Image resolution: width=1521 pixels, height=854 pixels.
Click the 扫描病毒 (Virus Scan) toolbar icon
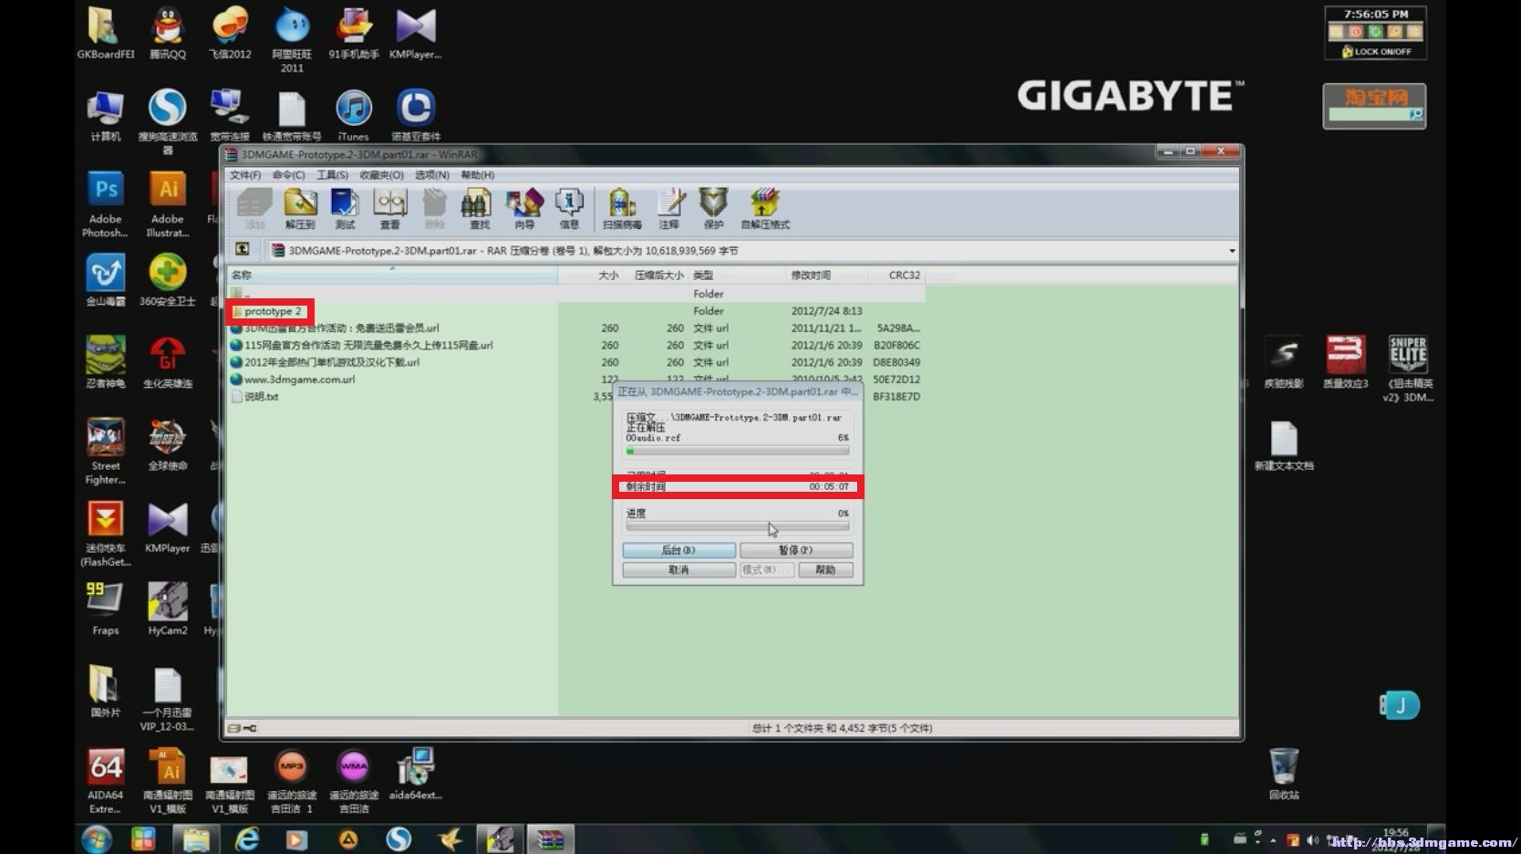pos(622,209)
